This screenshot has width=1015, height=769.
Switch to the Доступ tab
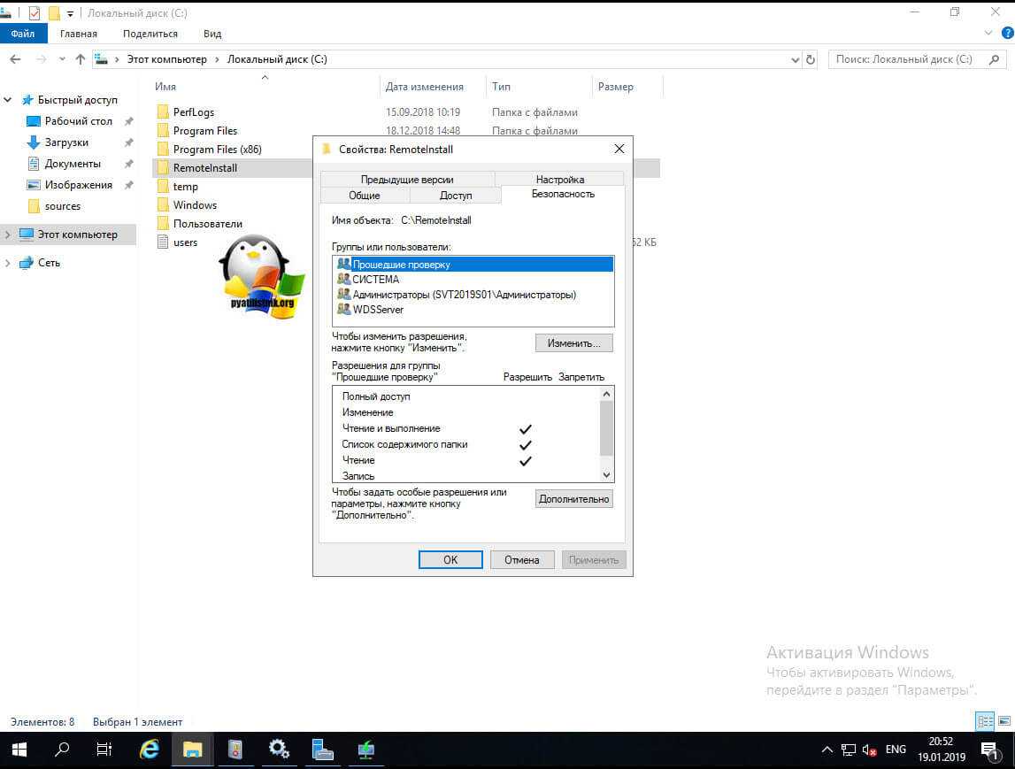tap(456, 196)
